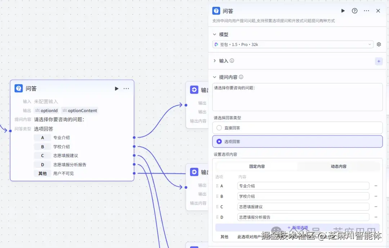Screen dimensions: 389x248
Task: Collapse the 提问内容 section
Action: (215, 77)
